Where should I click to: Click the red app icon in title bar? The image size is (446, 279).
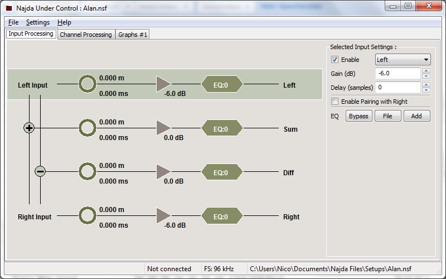coord(9,8)
